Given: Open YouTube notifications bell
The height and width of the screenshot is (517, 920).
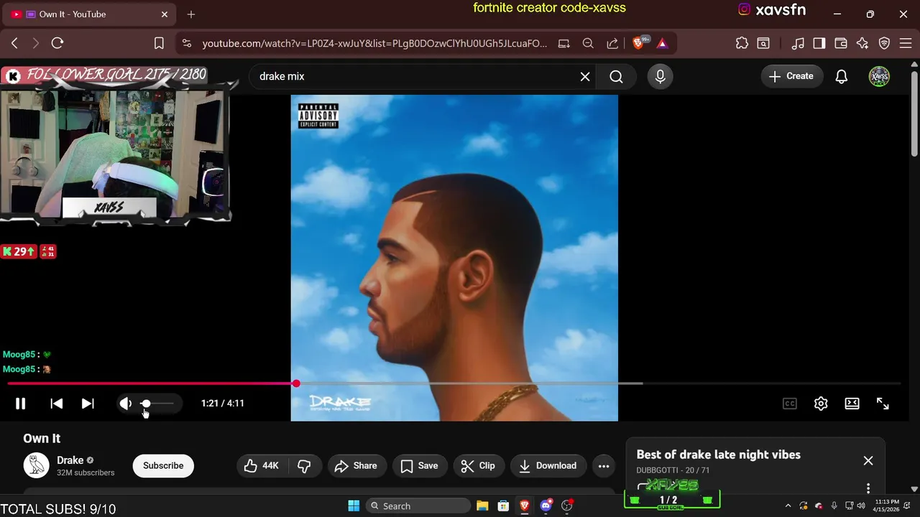Looking at the screenshot, I should pos(842,76).
